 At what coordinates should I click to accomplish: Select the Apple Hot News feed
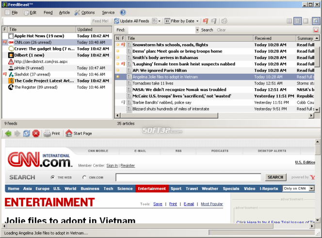coord(57,36)
